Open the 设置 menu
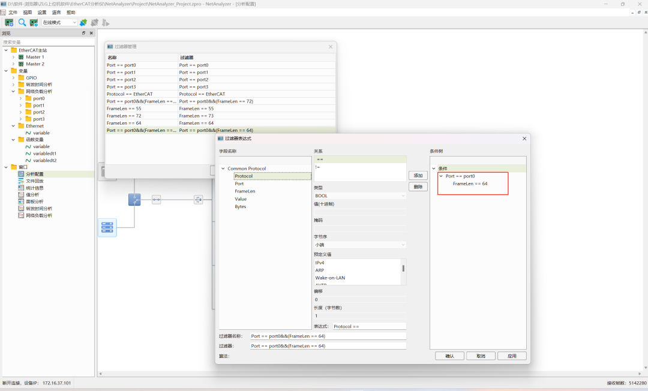This screenshot has width=648, height=391. (42, 12)
